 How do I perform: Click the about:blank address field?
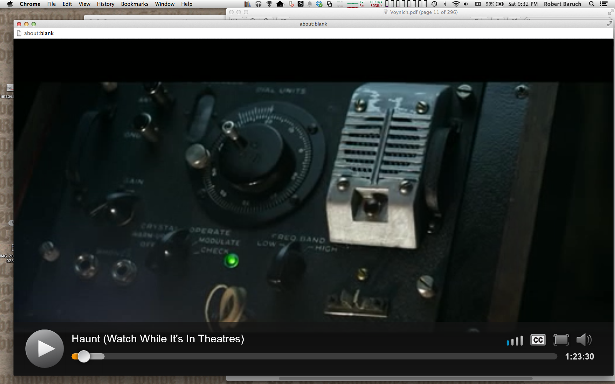(x=313, y=33)
